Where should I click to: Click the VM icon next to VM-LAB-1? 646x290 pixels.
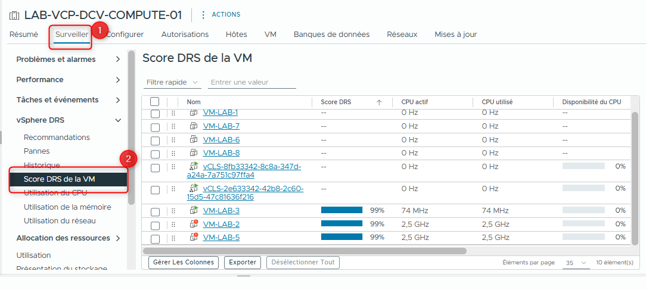pyautogui.click(x=194, y=113)
